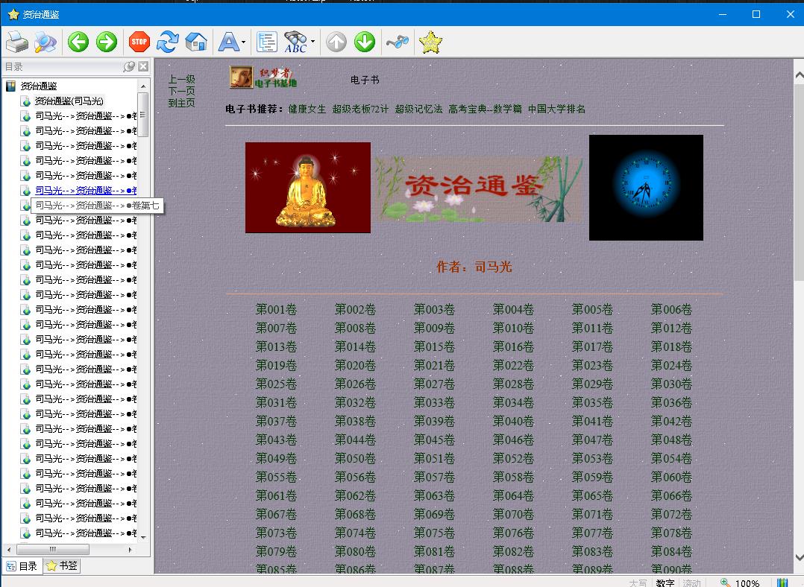Viewport: 804px width, 587px height.
Task: Click the yellow star favorites icon
Action: pyautogui.click(x=430, y=42)
